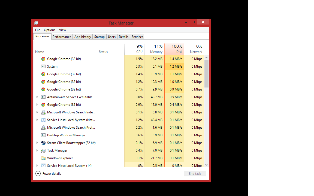Sort by the Name column header
This screenshot has width=314, height=196.
point(65,49)
